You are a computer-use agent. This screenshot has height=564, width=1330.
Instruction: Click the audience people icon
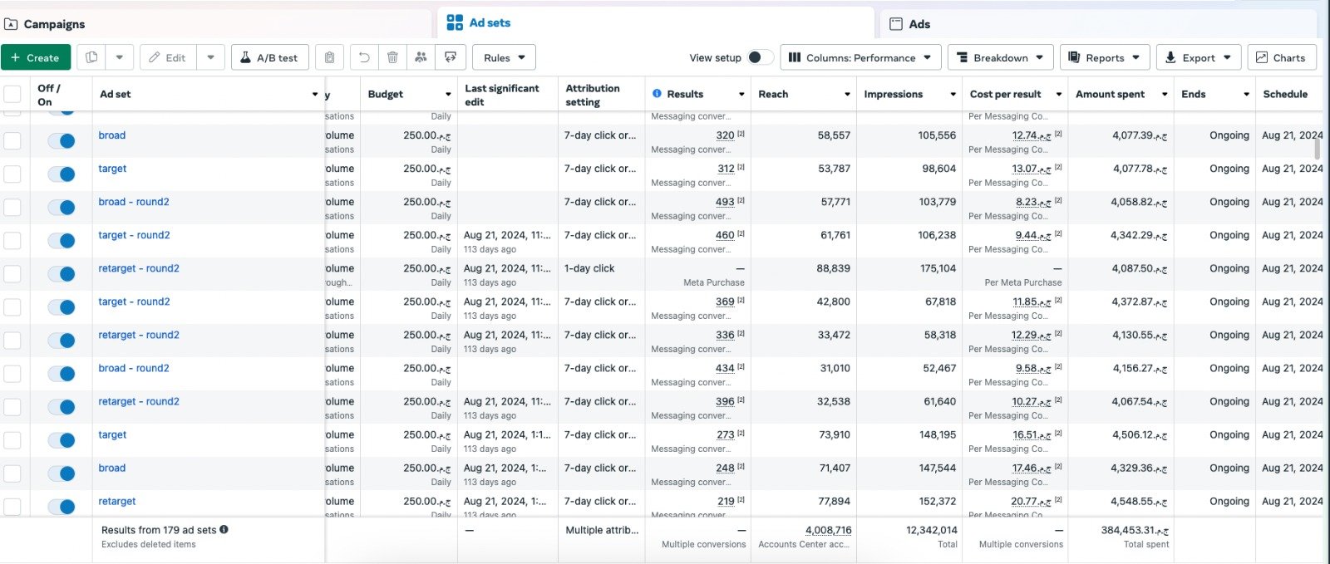[x=421, y=57]
